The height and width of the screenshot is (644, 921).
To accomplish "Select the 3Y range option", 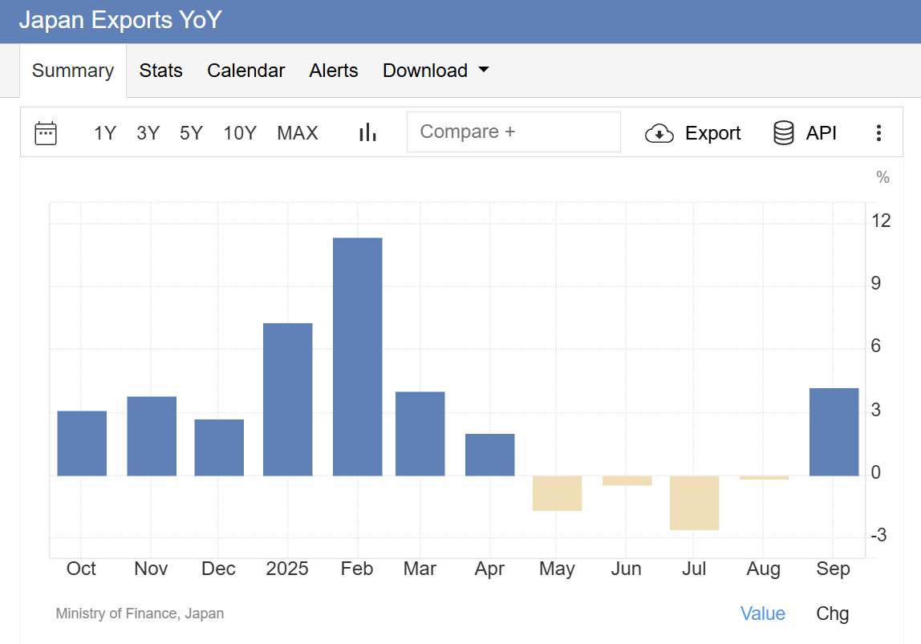I will click(x=148, y=133).
